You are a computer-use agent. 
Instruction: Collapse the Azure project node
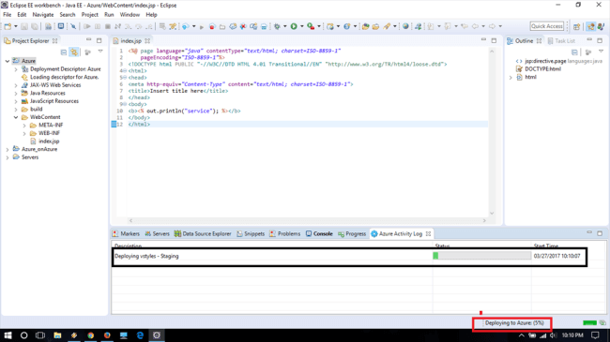pyautogui.click(x=8, y=61)
